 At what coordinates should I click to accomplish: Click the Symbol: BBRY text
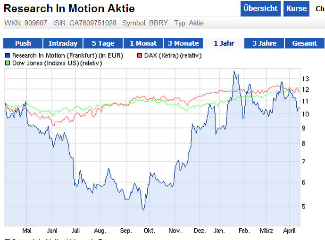coord(145,23)
